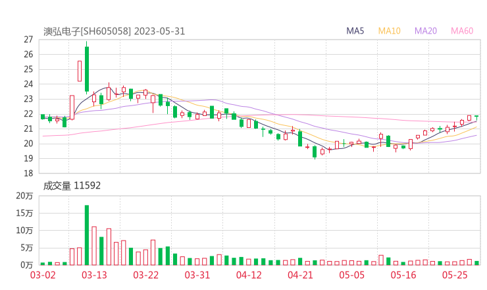487x290 pixels.
Task: Click the 10万 volume axis label
Action: click(24, 231)
